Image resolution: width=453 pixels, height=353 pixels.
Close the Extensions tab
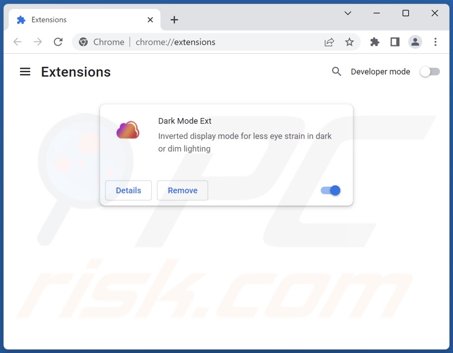coord(150,19)
